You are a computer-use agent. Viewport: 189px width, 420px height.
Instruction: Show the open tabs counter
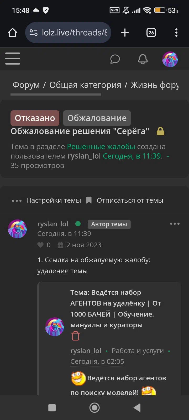click(x=151, y=33)
